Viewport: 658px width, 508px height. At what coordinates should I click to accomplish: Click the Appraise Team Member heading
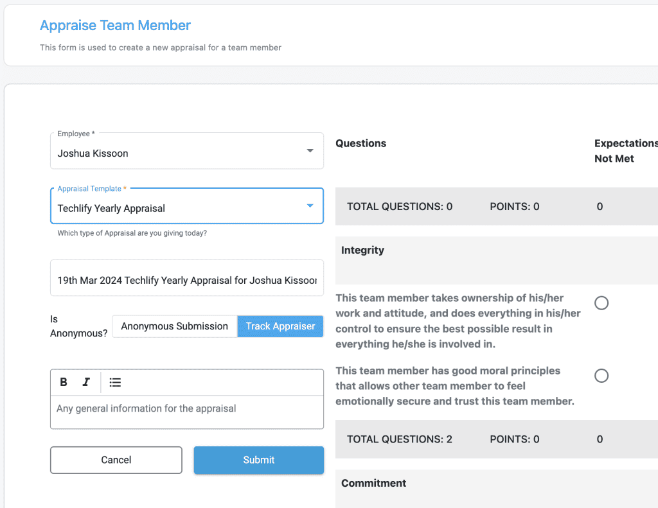tap(116, 26)
